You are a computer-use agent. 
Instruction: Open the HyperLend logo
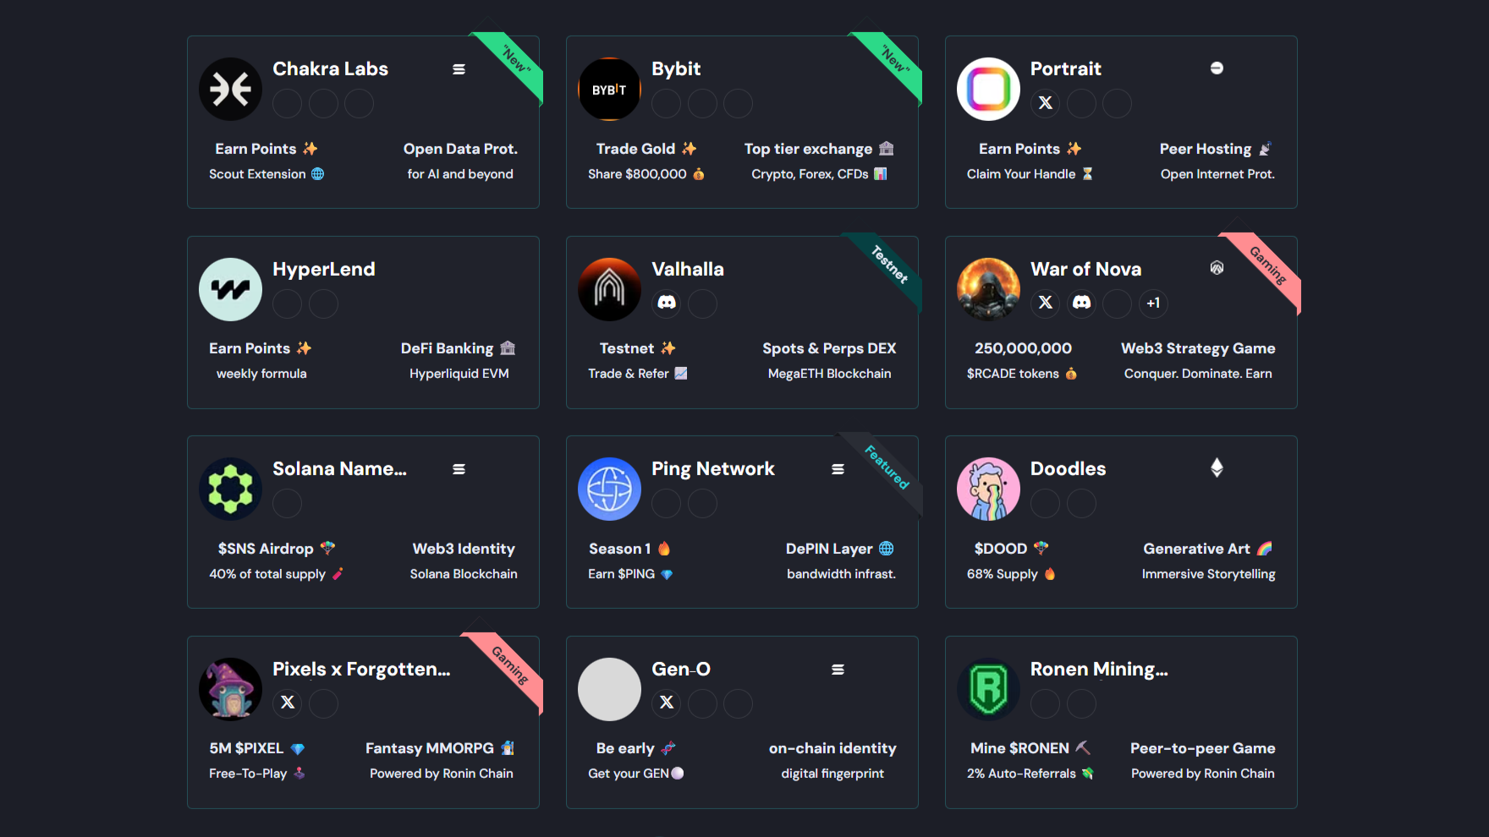[x=230, y=289]
